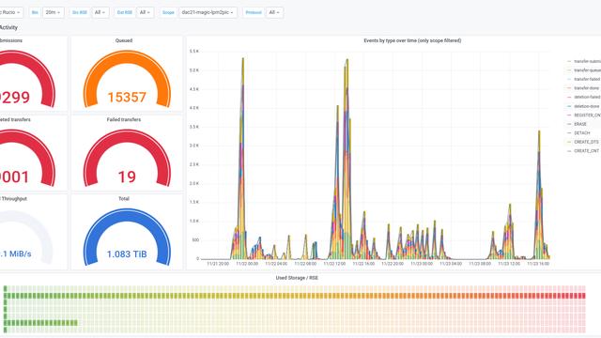Viewport: 601px width, 338px height.
Task: Open the Total panel title menu
Action: point(124,199)
